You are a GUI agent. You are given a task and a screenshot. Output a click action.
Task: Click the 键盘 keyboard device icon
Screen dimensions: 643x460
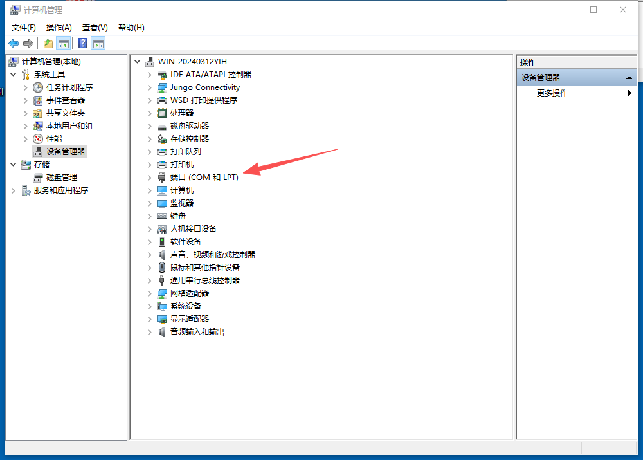162,216
